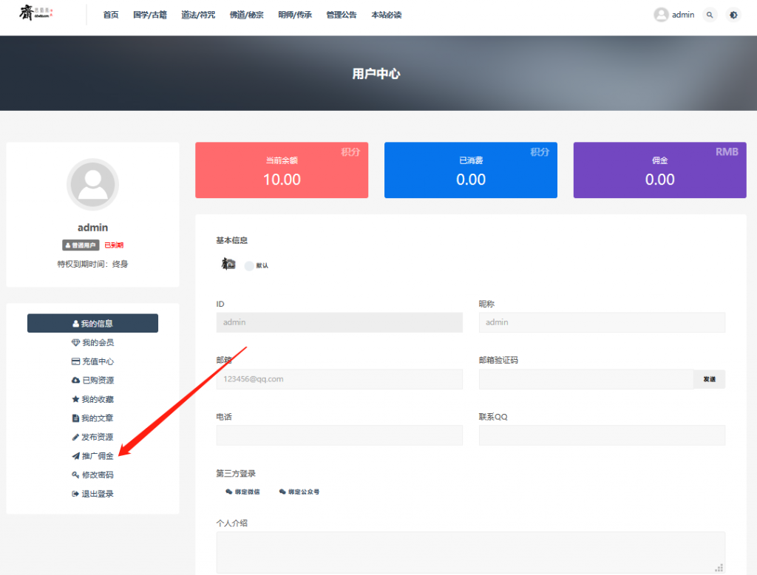The width and height of the screenshot is (757, 575).
Task: Click the 个人介绍 text area
Action: 470,551
